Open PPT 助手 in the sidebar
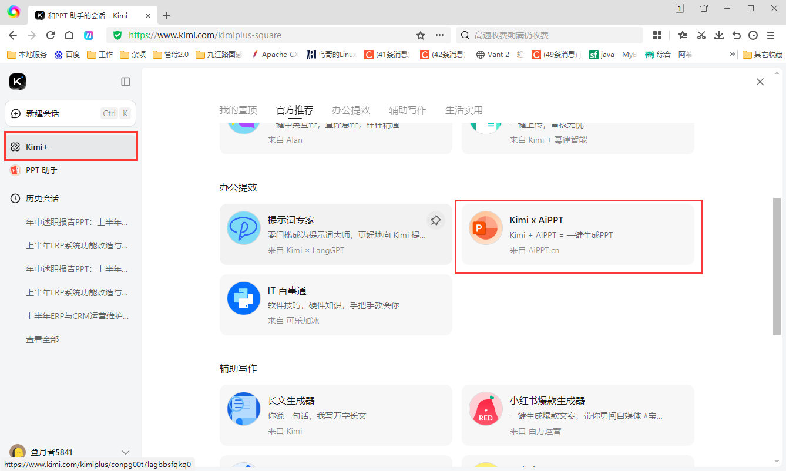Viewport: 786px width, 471px height. click(x=71, y=170)
